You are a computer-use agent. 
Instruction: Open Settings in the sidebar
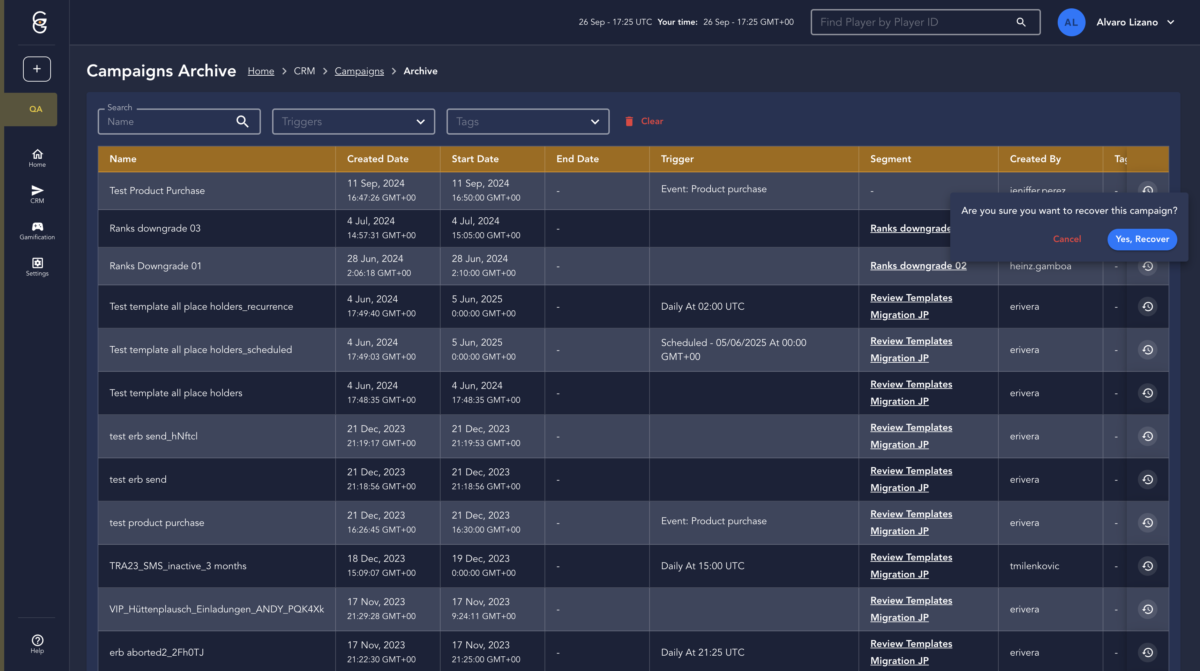click(37, 267)
